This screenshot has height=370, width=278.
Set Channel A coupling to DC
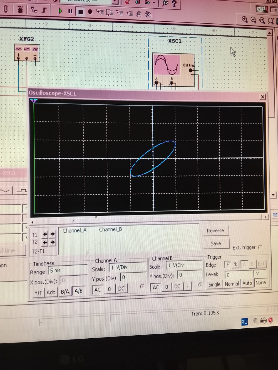121,289
